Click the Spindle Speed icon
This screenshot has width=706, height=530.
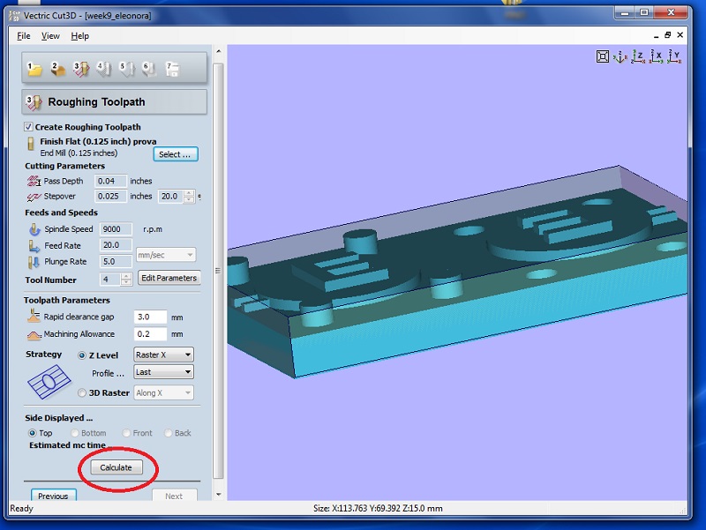point(34,229)
